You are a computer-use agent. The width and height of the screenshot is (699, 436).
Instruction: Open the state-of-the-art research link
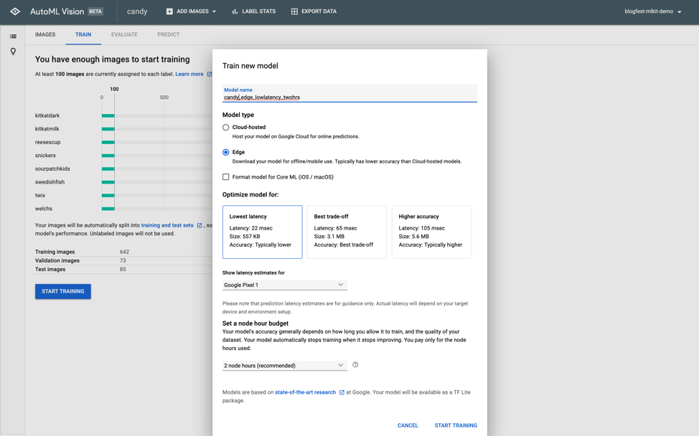(306, 392)
